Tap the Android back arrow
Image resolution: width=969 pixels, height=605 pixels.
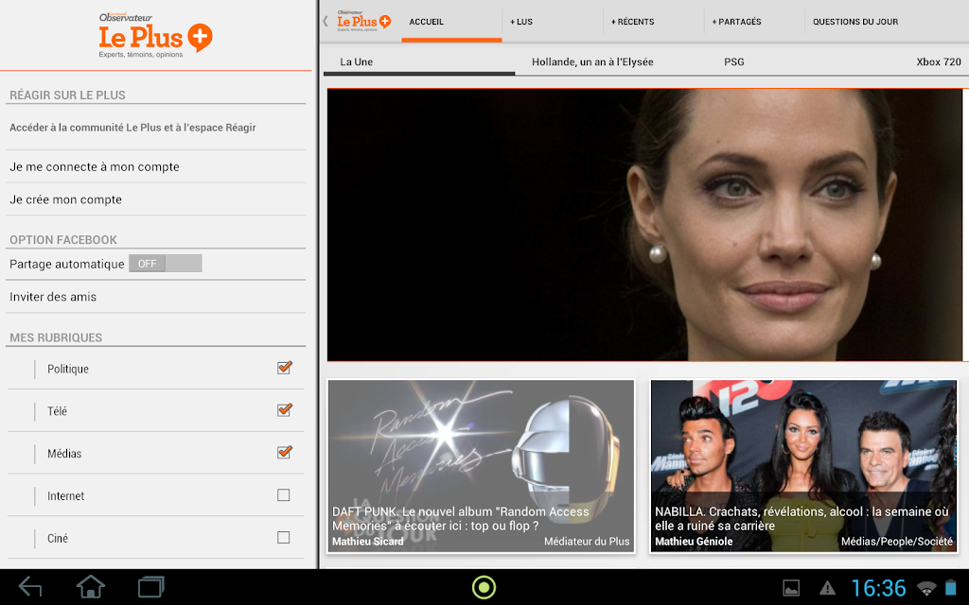point(30,586)
